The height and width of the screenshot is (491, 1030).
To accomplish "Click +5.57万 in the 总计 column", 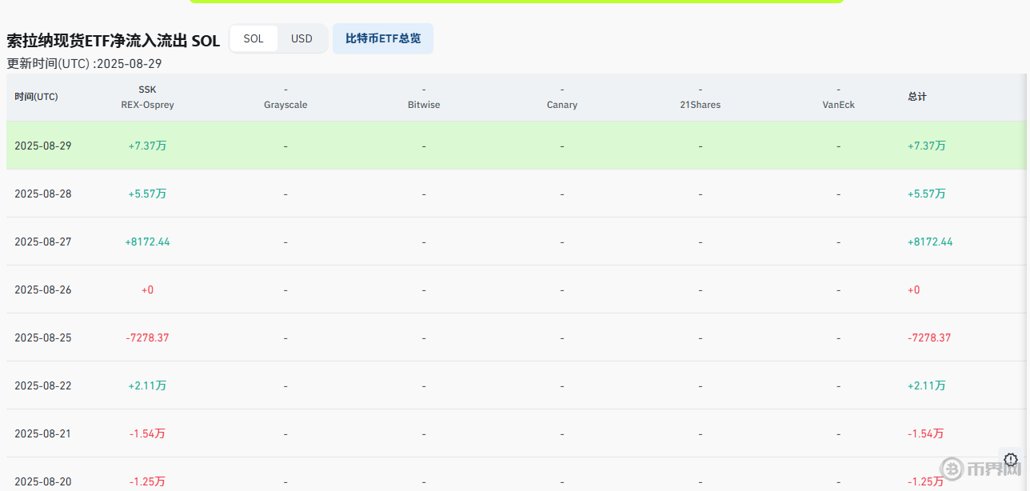I will point(927,194).
